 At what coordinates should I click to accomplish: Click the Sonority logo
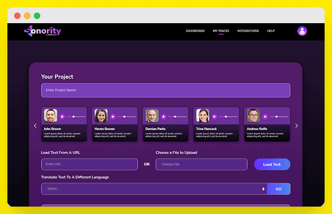(42, 31)
